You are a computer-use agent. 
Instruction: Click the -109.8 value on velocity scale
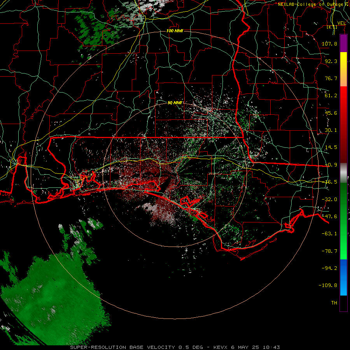328,285
